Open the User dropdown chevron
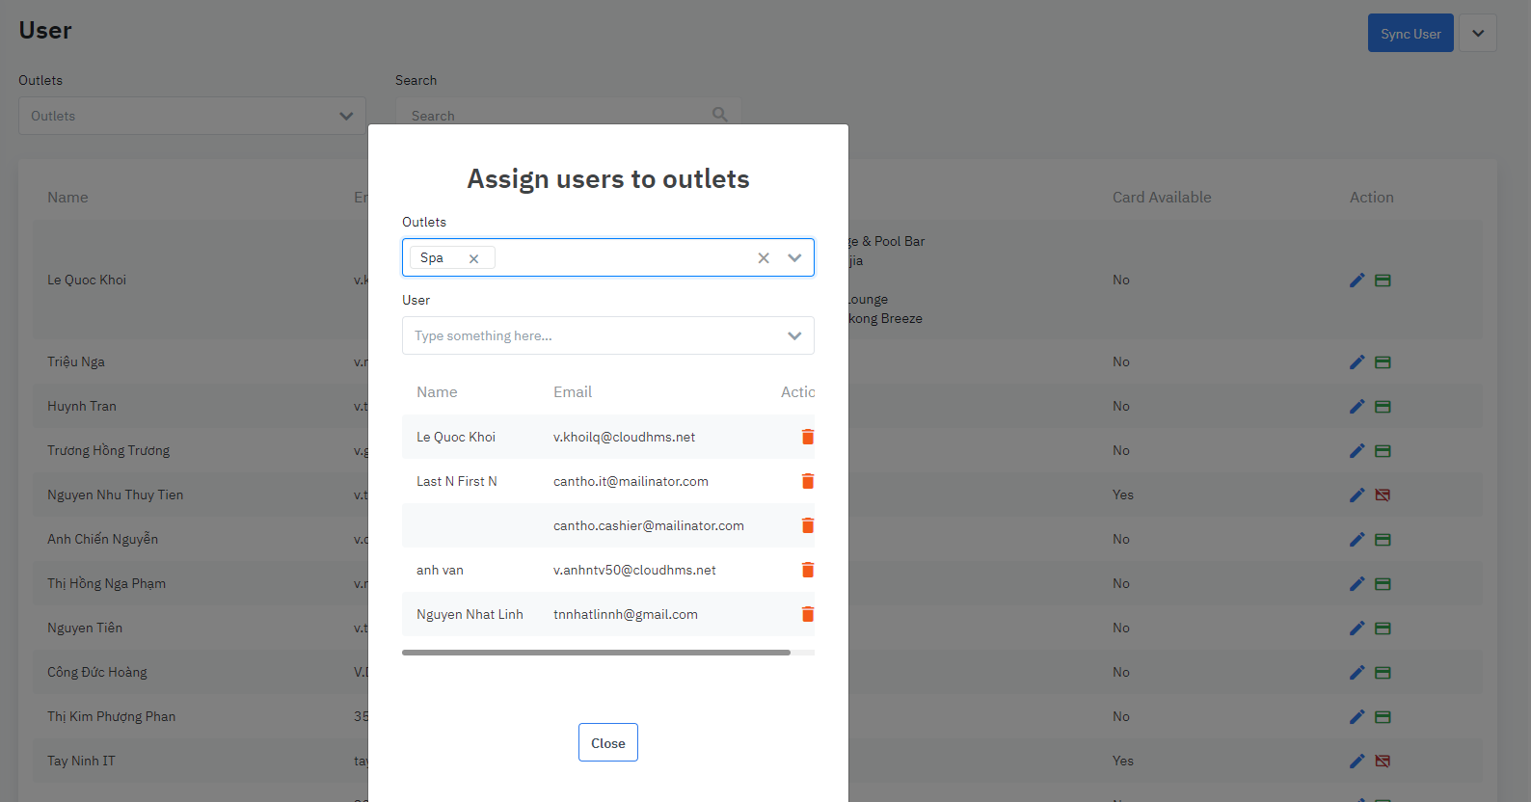The height and width of the screenshot is (802, 1531). point(794,336)
